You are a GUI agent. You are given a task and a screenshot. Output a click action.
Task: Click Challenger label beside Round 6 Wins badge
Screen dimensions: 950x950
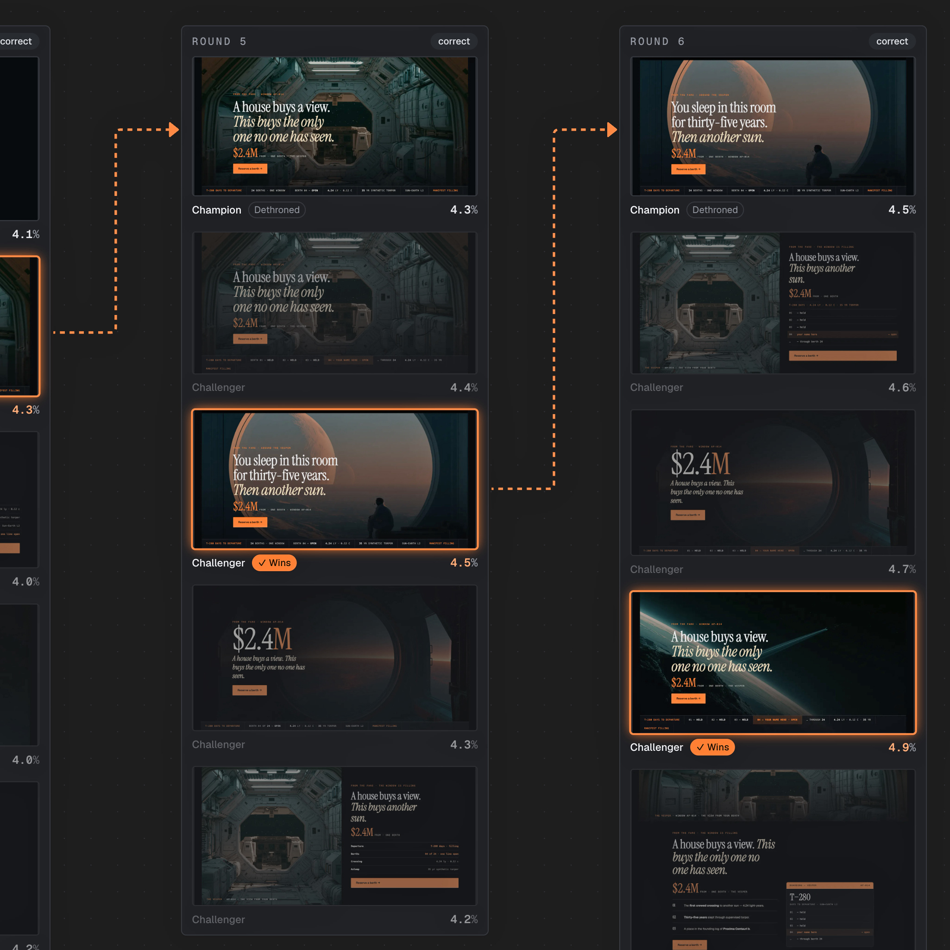click(x=656, y=748)
